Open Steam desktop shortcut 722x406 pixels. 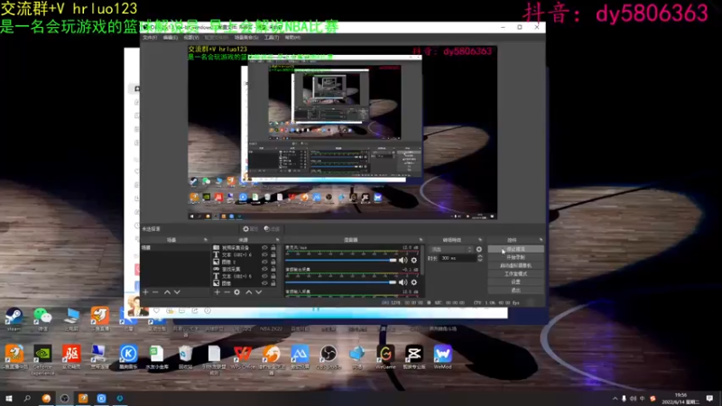click(x=14, y=319)
